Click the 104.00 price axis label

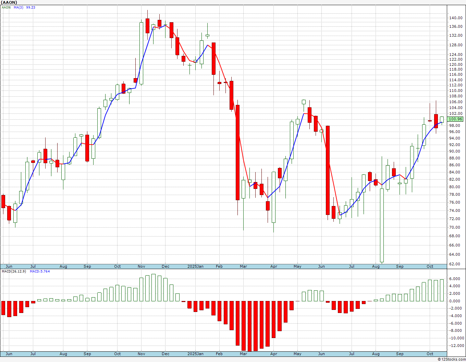pyautogui.click(x=455, y=108)
